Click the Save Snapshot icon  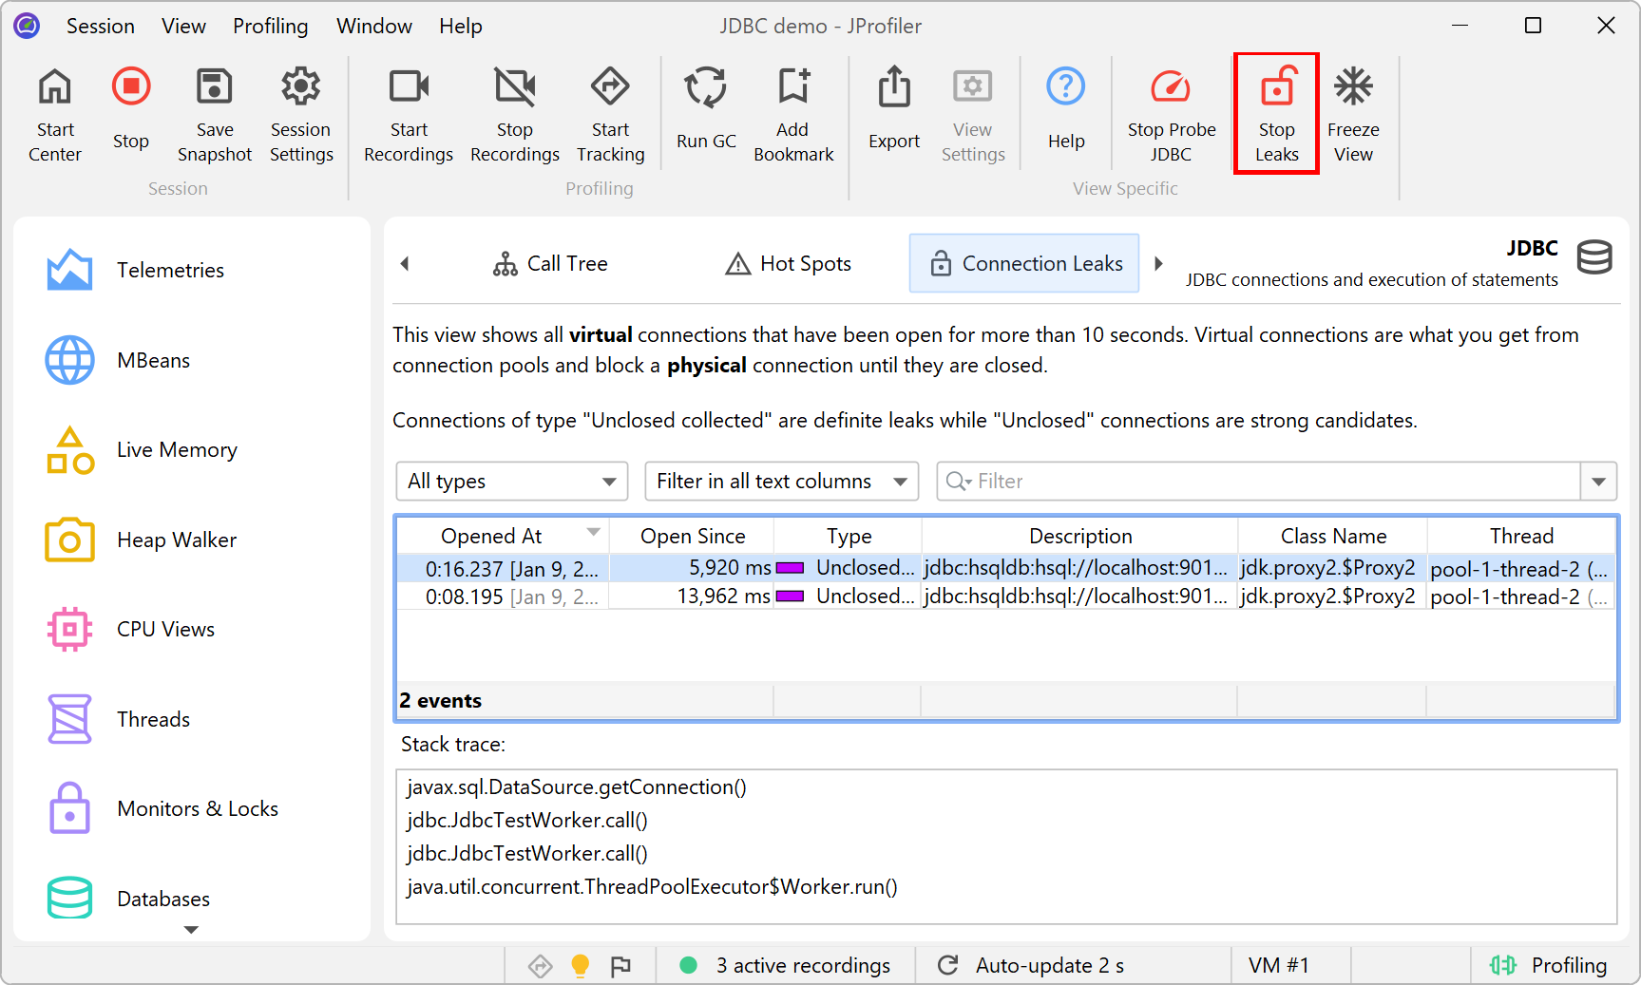[214, 88]
